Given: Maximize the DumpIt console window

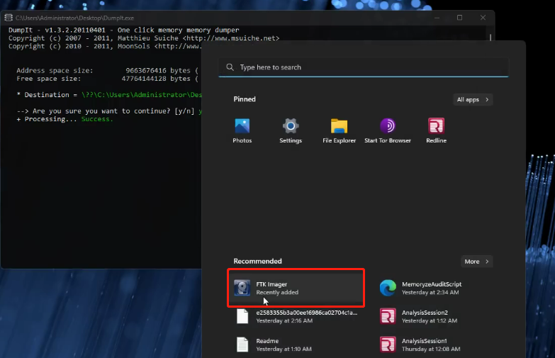Looking at the screenshot, I should click(459, 17).
